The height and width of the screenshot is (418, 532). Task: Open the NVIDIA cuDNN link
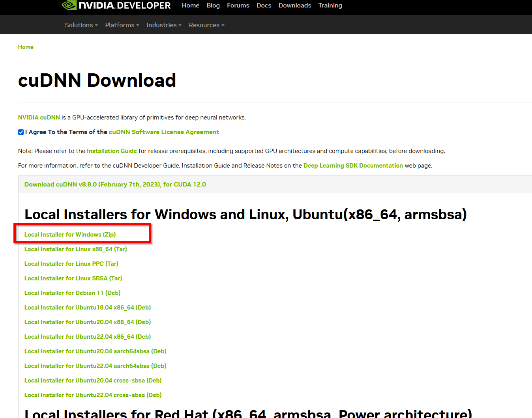39,118
